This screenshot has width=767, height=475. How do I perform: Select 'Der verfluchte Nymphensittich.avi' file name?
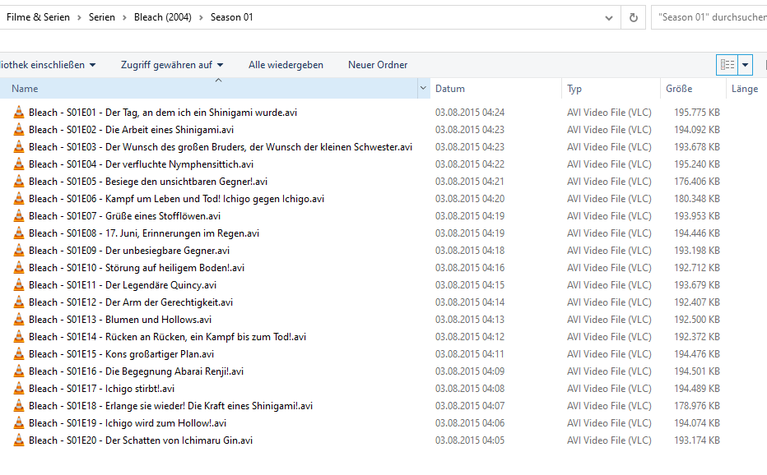(179, 164)
